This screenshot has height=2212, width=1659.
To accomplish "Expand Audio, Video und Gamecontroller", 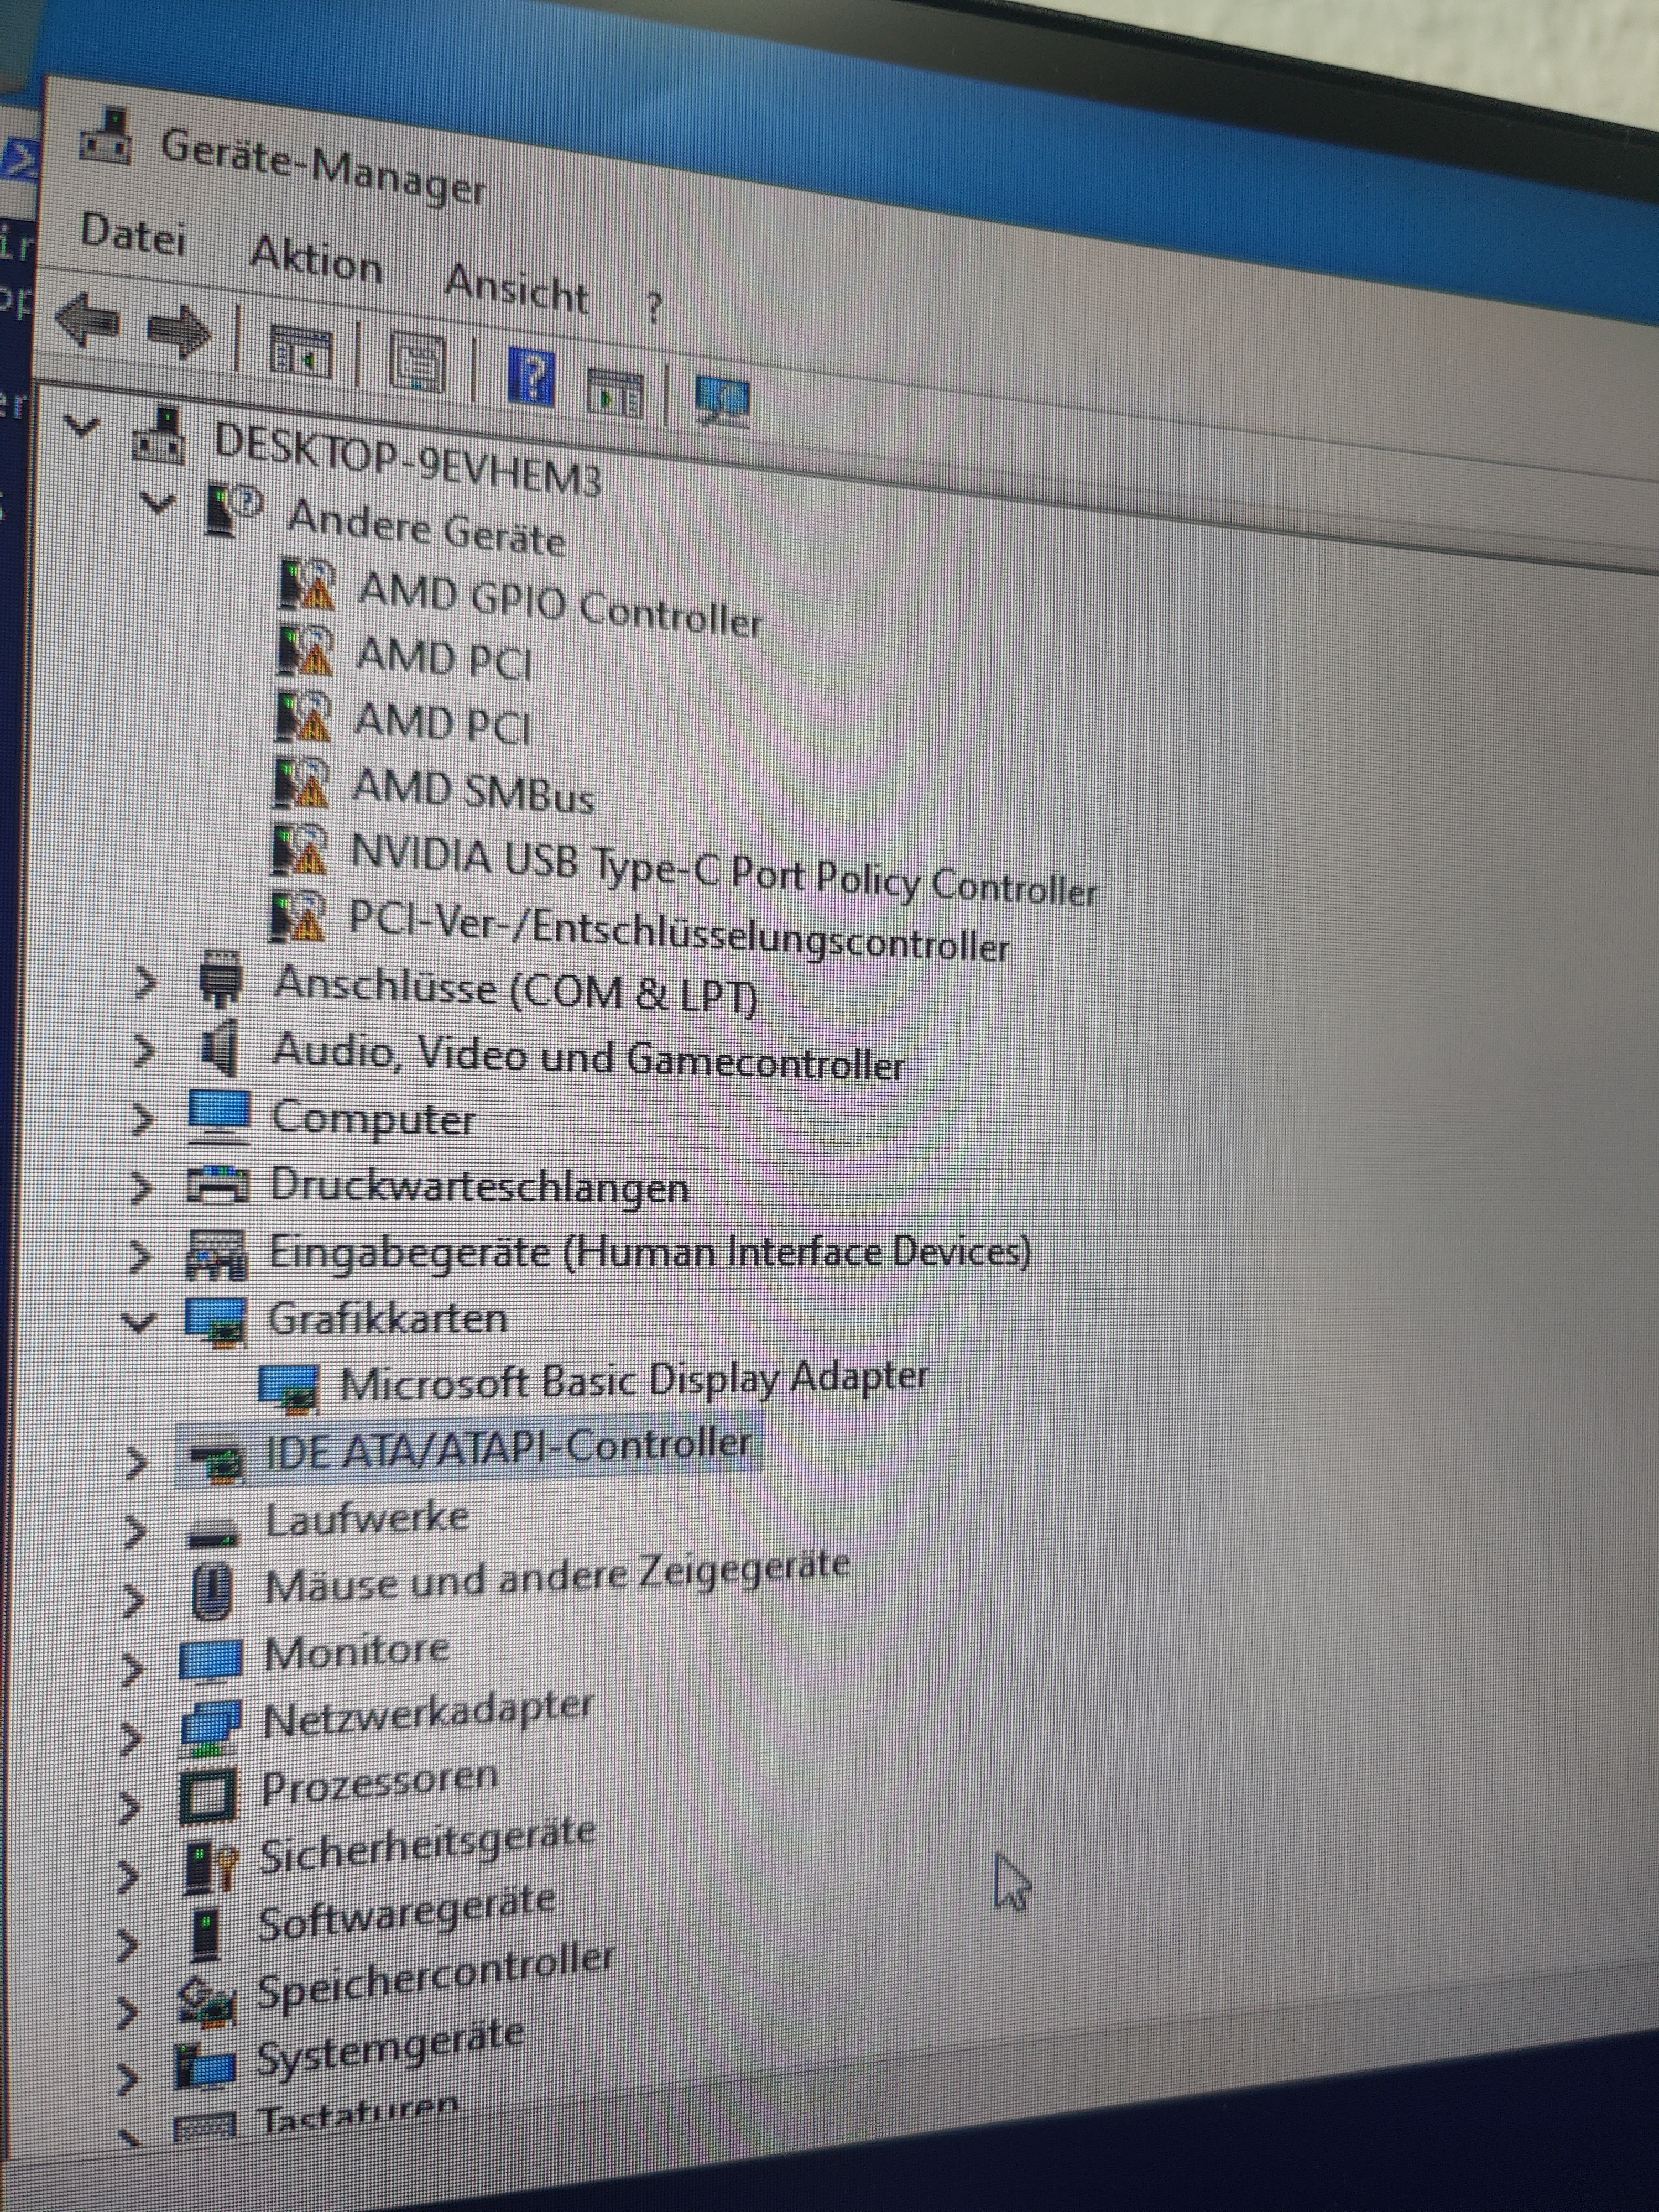I will (x=144, y=1050).
